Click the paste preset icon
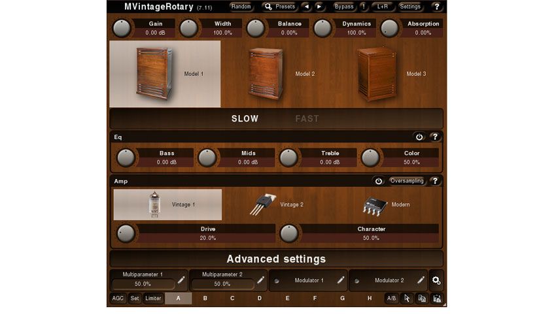This screenshot has height=330, width=556. pyautogui.click(x=437, y=299)
